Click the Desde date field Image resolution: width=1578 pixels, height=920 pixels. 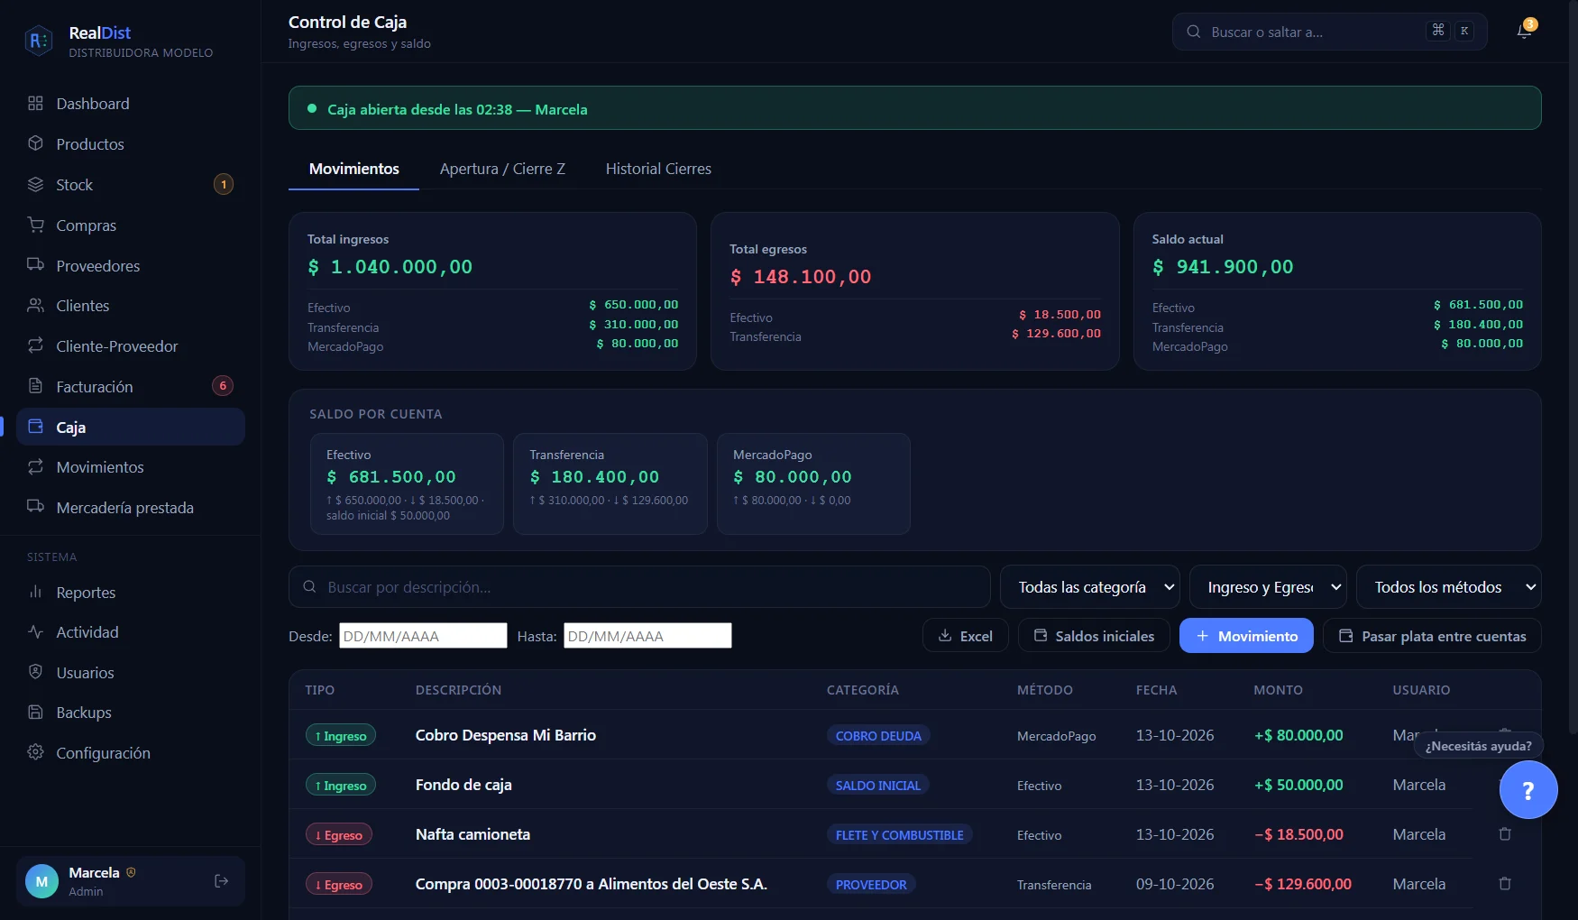point(423,636)
